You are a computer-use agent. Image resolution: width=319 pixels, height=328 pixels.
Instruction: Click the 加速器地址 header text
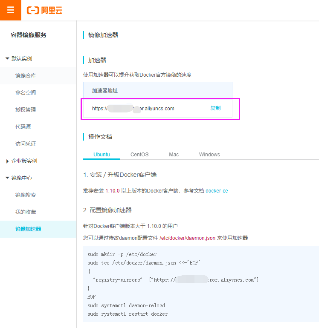click(x=105, y=91)
